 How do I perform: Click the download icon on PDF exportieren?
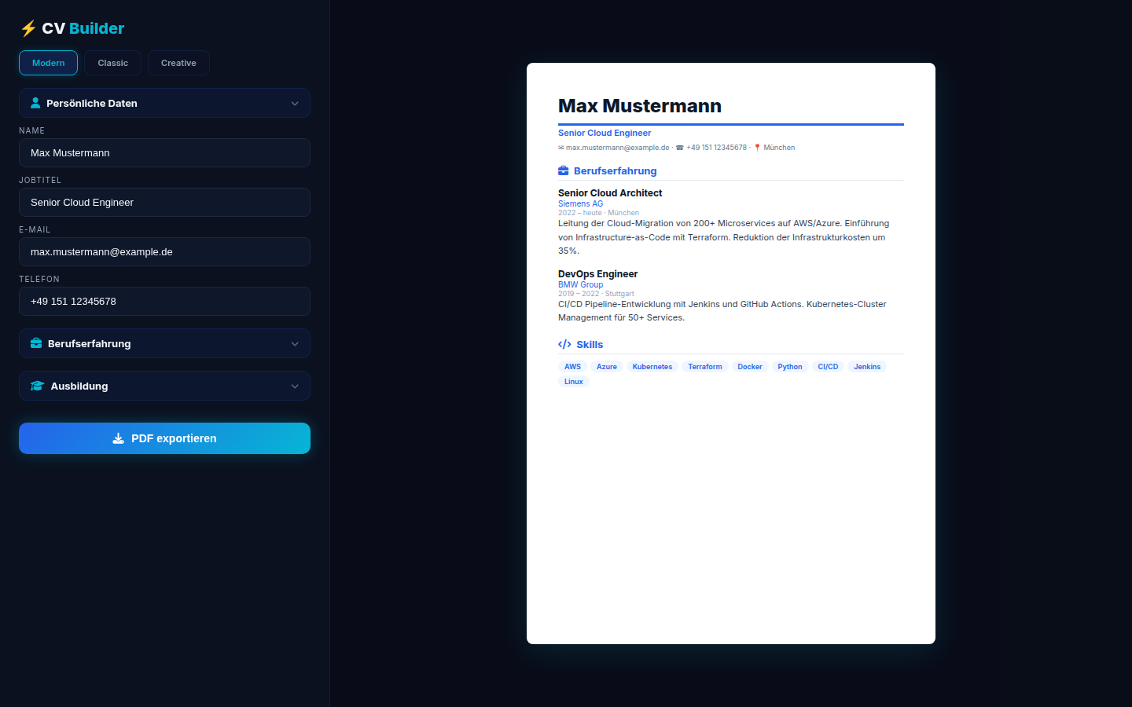pos(118,438)
